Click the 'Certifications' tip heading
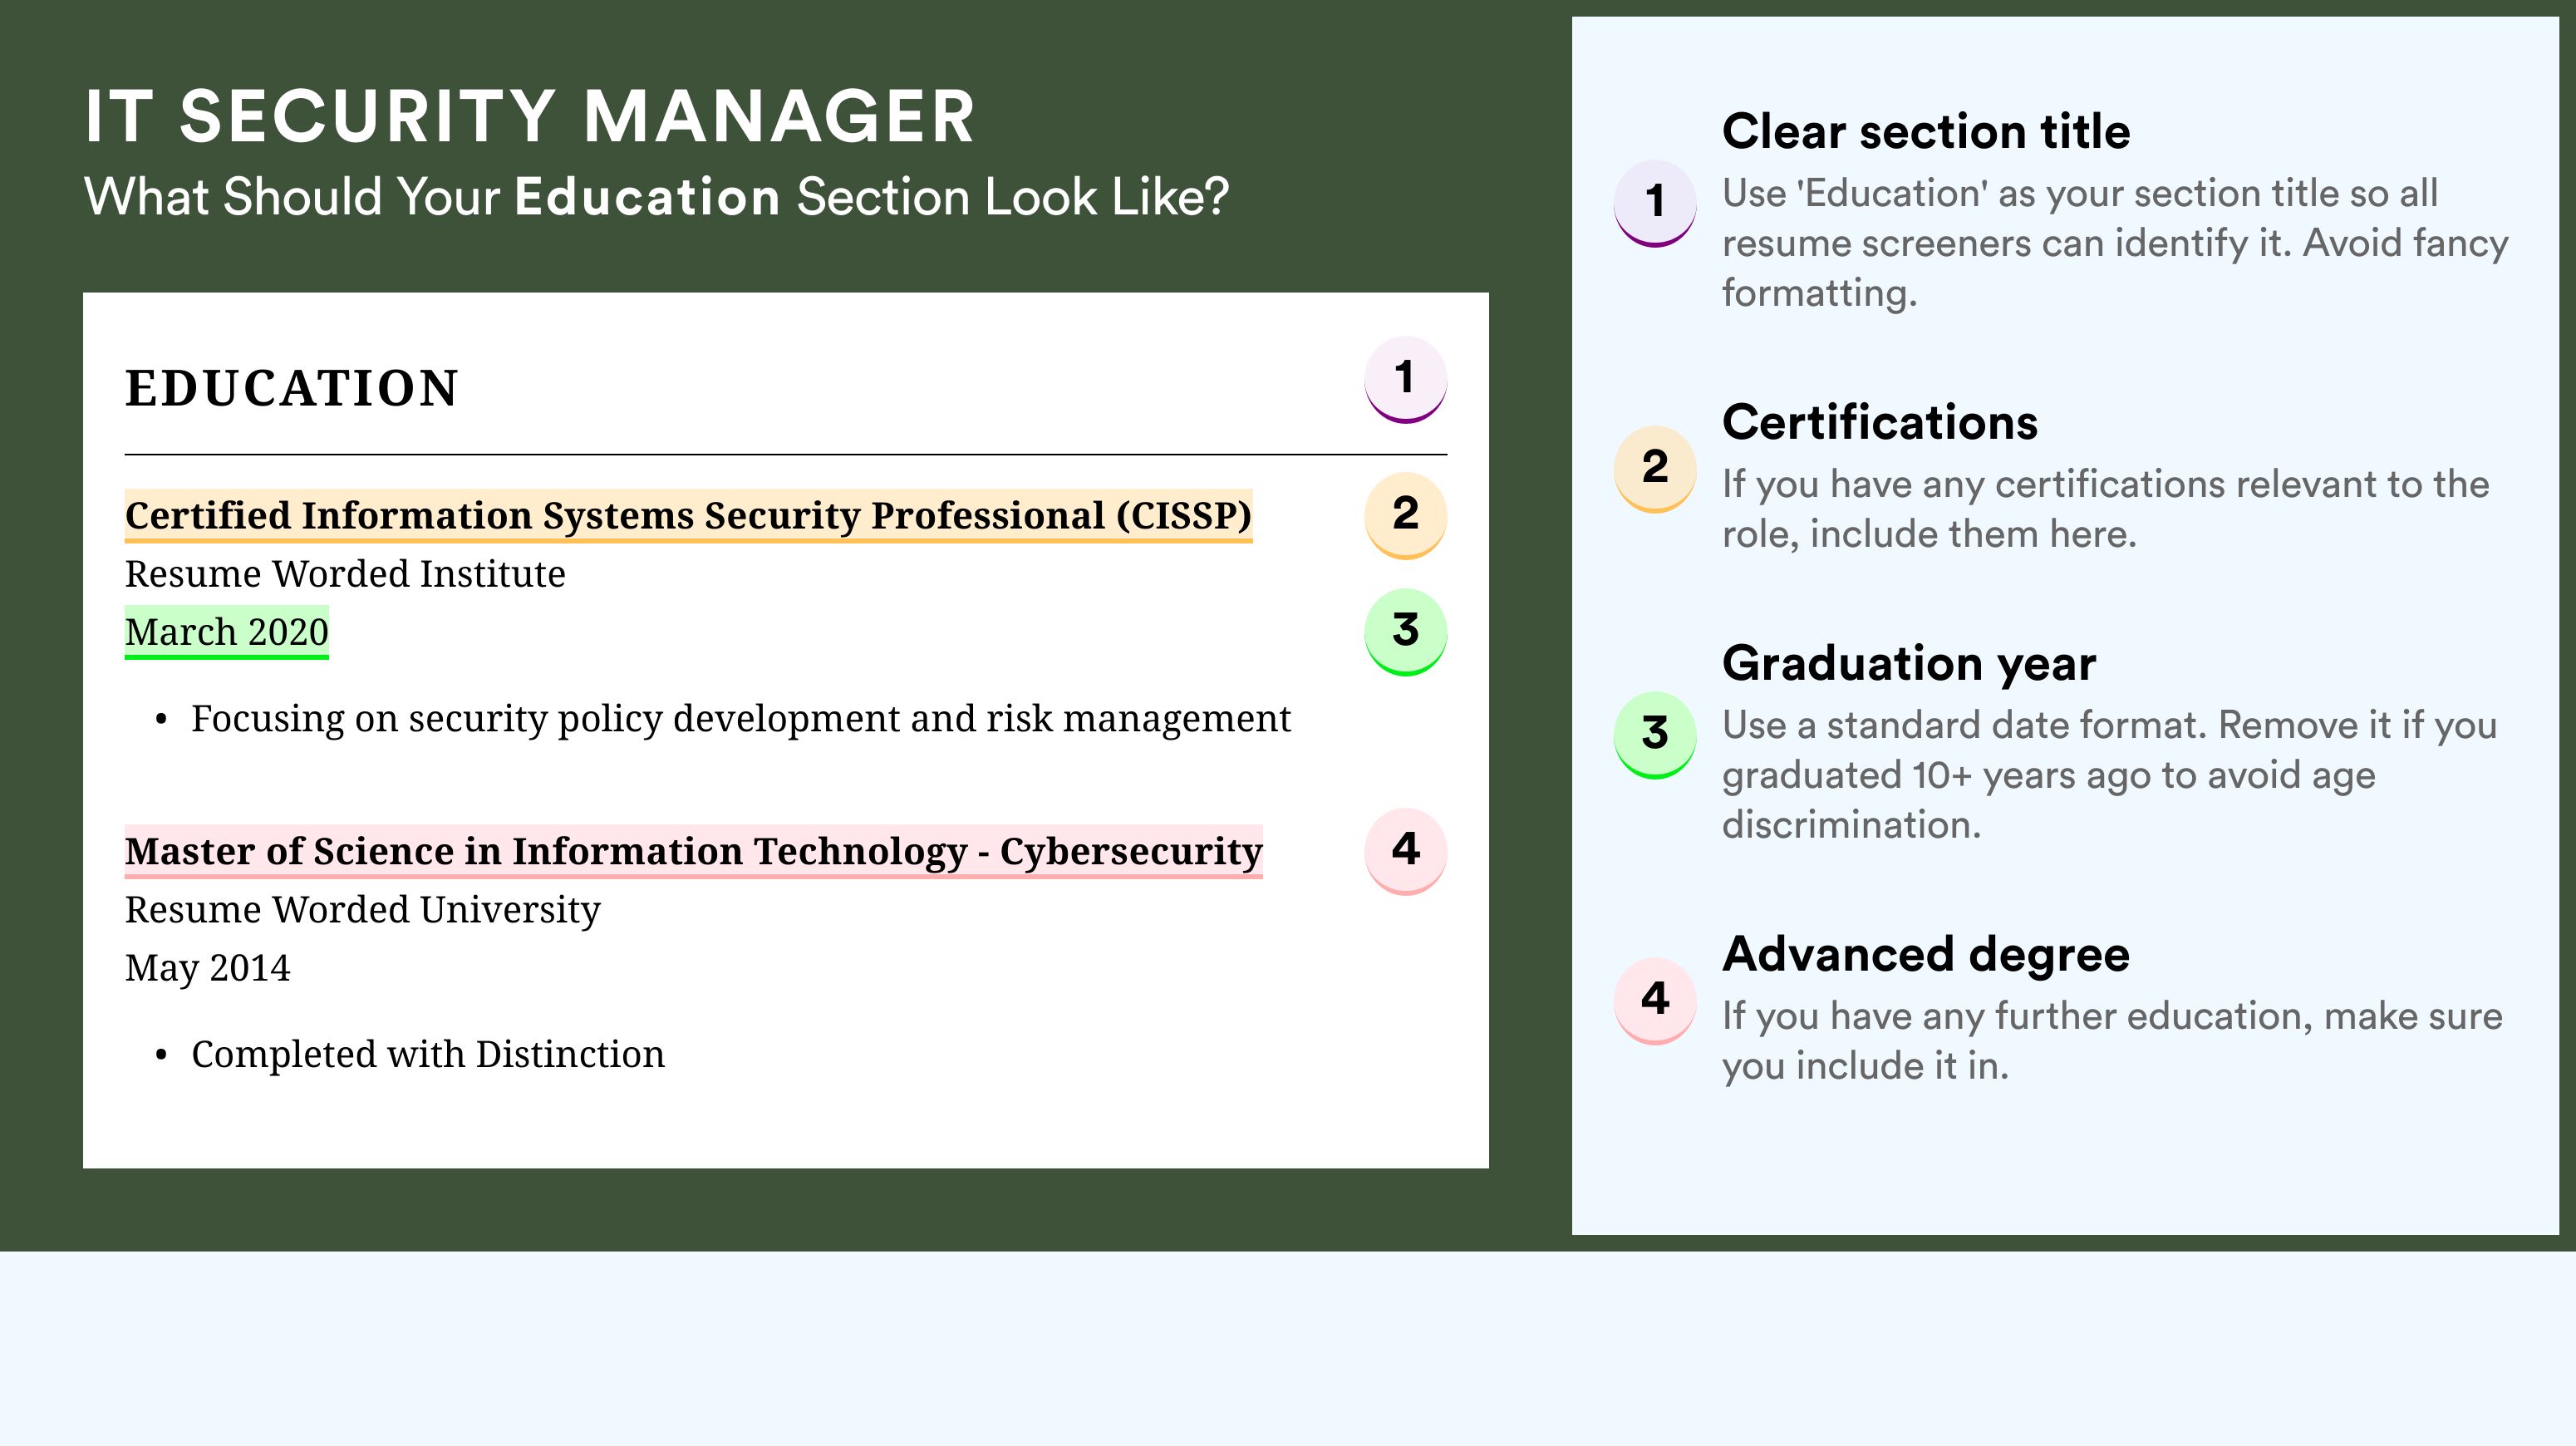Screen dimensions: 2576x1446 1880,423
